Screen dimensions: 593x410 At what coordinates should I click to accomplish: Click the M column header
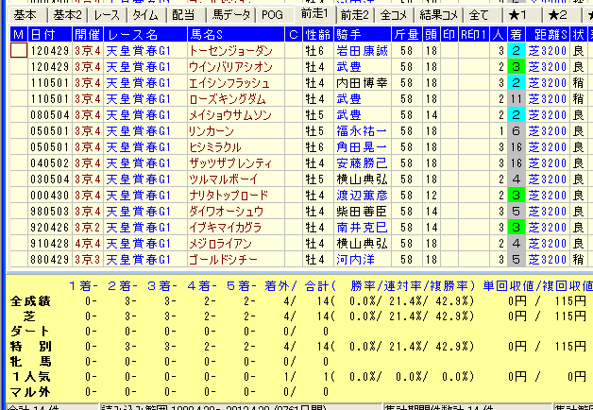pyautogui.click(x=19, y=34)
